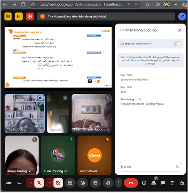Click the message 'thiếu bạn Nhật Minh và Đăng Khoa ạ'

pos(142,104)
